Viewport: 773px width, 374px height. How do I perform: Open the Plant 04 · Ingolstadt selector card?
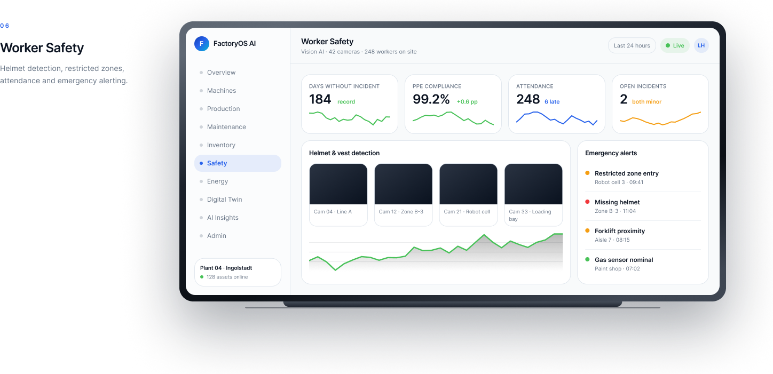(x=238, y=272)
